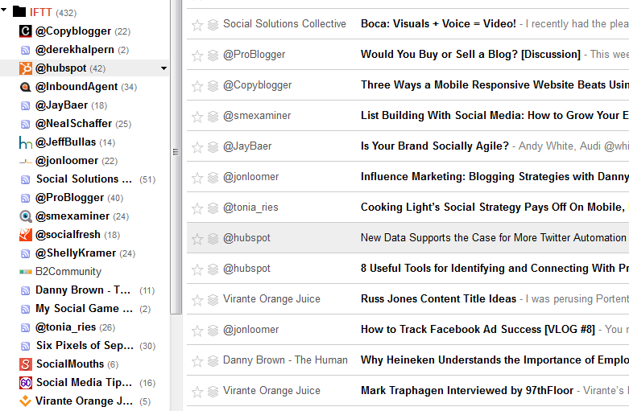Star the Russ Jones Content Title Ideas post
Screen dimensions: 629x411
(x=197, y=300)
